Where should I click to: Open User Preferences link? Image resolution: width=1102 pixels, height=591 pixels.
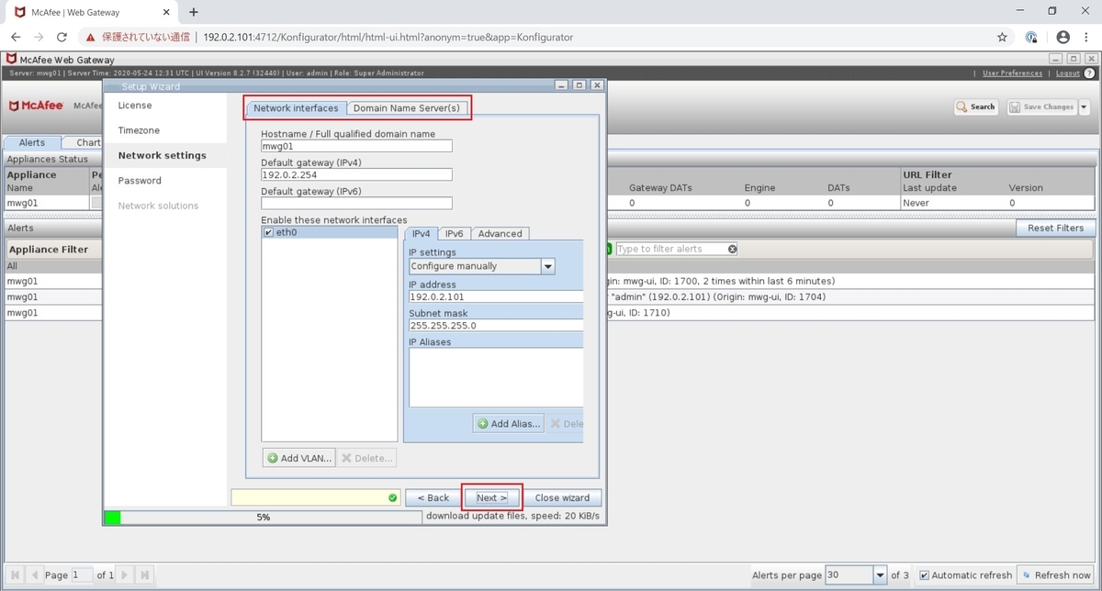(1012, 72)
